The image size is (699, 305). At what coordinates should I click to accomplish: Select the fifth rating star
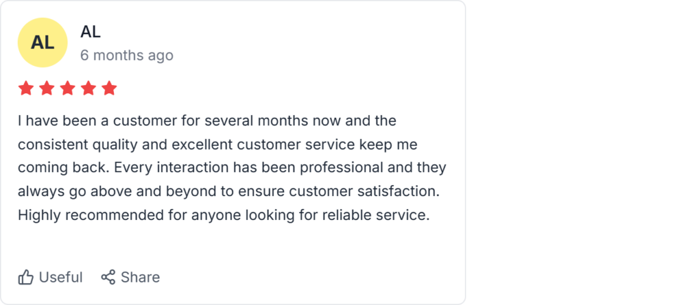point(109,89)
